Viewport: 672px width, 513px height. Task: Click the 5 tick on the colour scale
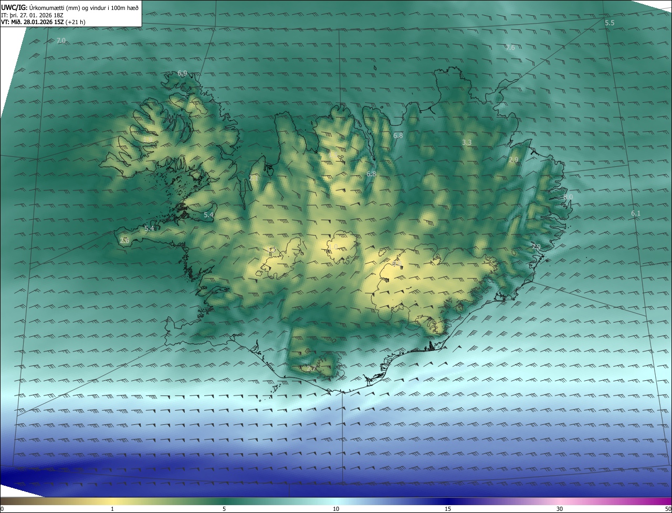224,509
